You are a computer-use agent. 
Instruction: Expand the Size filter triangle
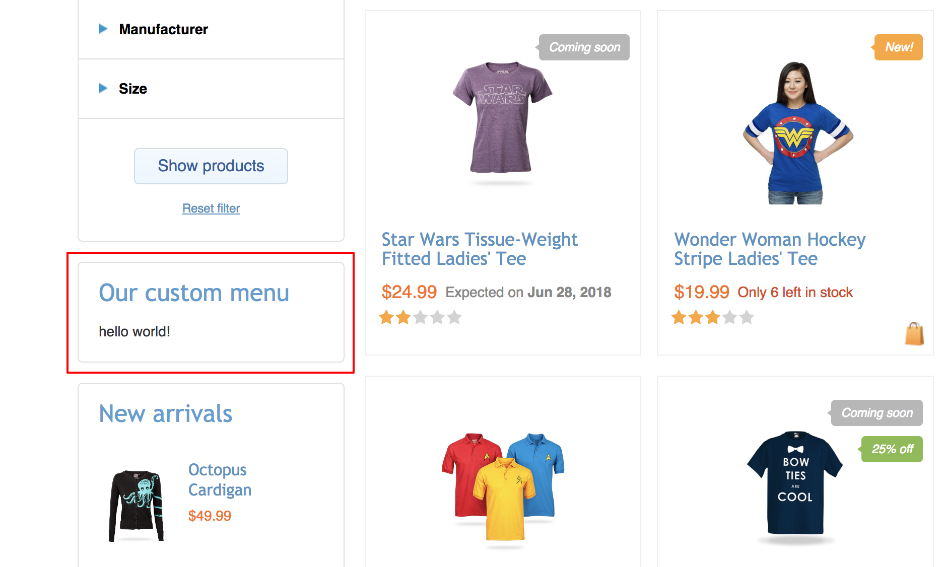tap(103, 89)
